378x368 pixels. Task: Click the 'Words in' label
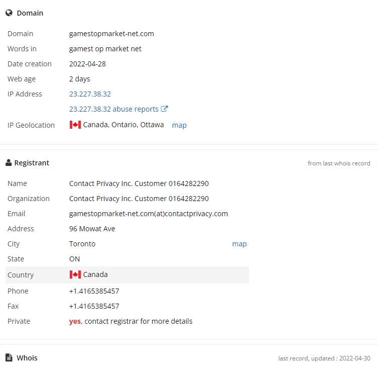coord(22,49)
